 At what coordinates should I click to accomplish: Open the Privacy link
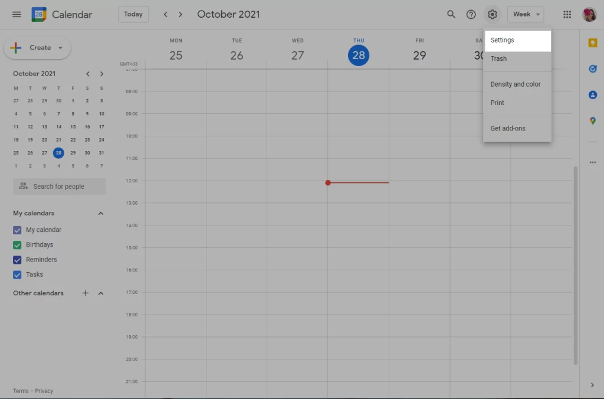click(x=44, y=391)
